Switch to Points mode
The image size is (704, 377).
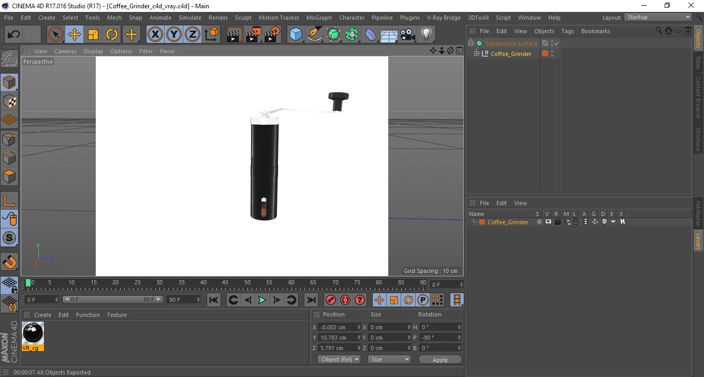(9, 139)
